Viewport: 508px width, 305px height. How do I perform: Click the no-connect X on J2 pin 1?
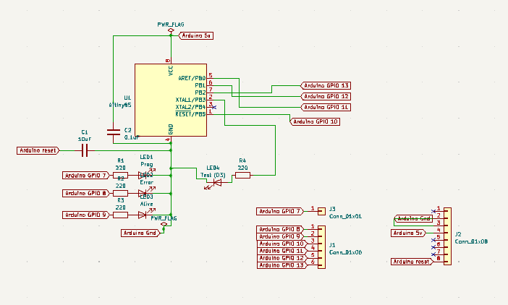click(x=433, y=211)
